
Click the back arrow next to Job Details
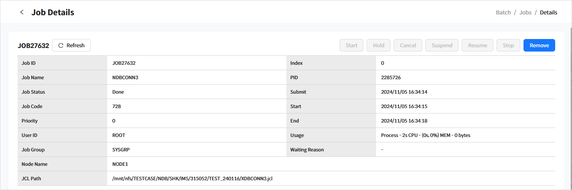pos(22,12)
